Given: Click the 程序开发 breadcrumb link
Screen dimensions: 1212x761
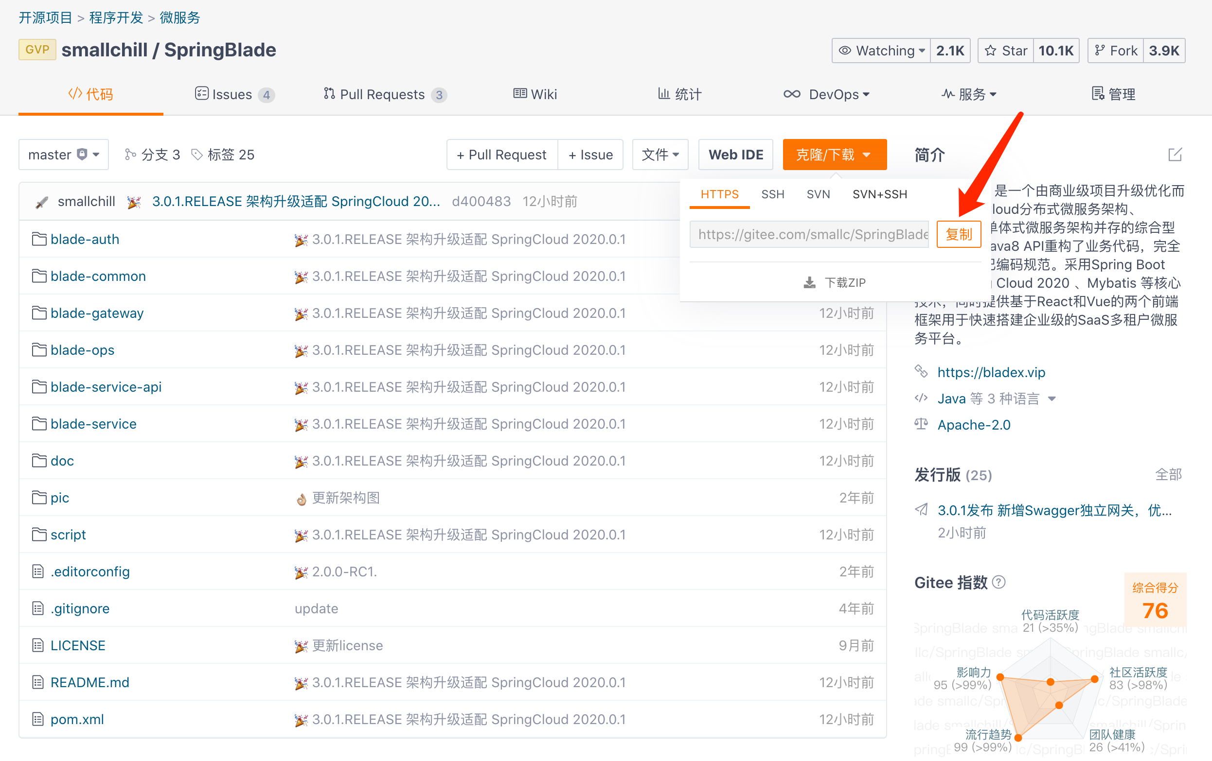Looking at the screenshot, I should [116, 17].
